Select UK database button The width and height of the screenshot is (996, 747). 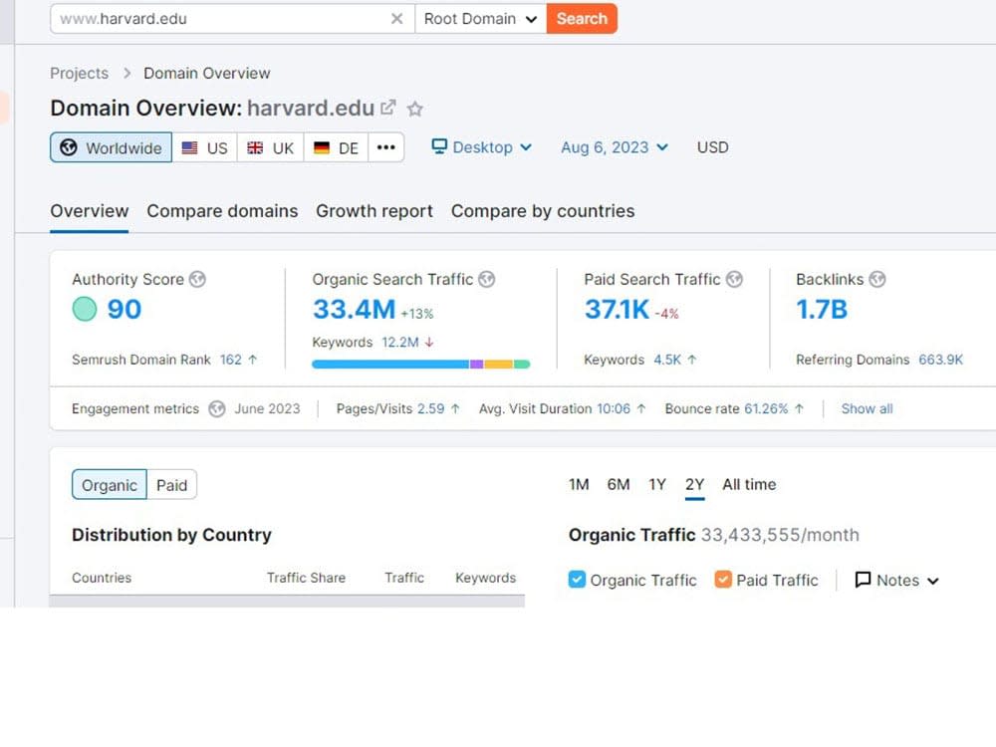(x=271, y=147)
